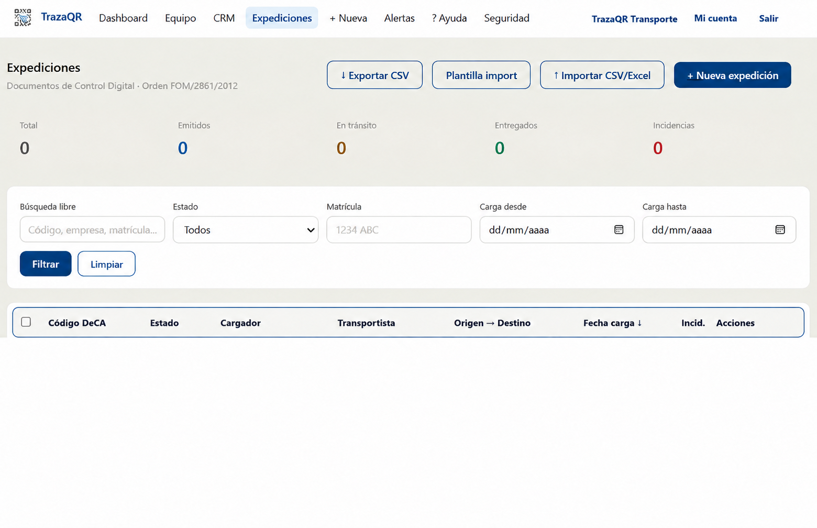
Task: Focus the Búsqueda libre search field
Action: [x=92, y=229]
